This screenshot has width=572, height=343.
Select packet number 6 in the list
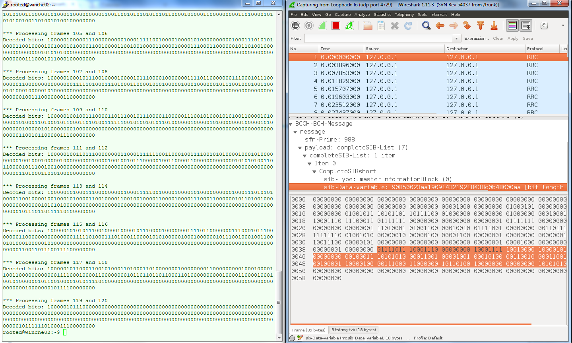(x=428, y=97)
